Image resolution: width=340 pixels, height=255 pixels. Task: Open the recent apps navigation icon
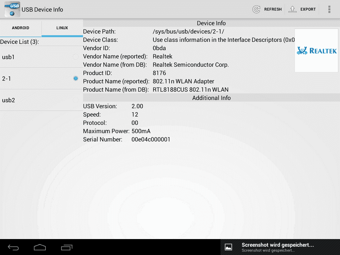[67, 247]
